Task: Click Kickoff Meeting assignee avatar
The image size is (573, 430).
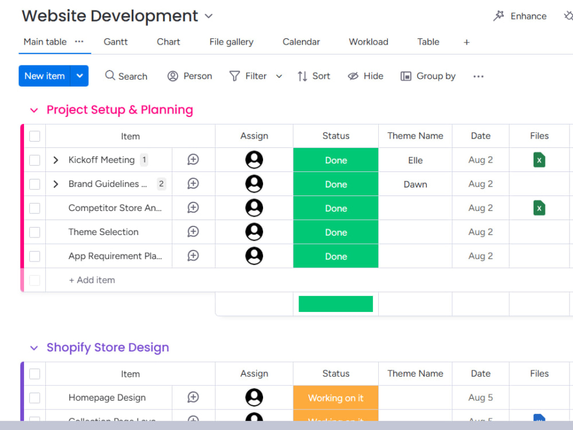Action: coord(254,160)
